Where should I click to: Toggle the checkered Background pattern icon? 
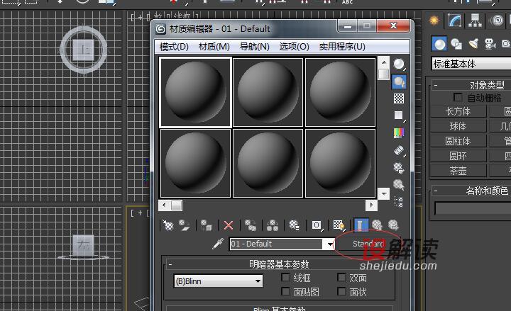pos(399,98)
